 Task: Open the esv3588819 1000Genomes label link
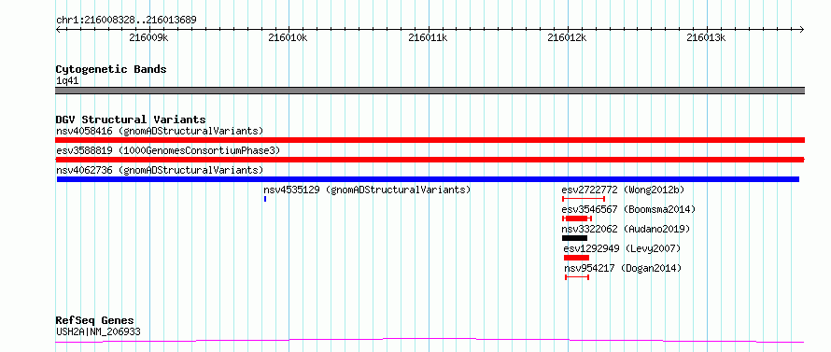(168, 150)
